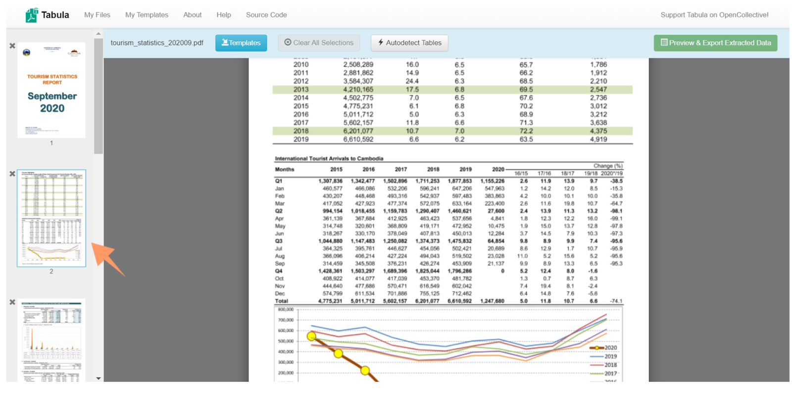Click the sidebar scrollbar thumb
792x399 pixels.
pyautogui.click(x=99, y=96)
